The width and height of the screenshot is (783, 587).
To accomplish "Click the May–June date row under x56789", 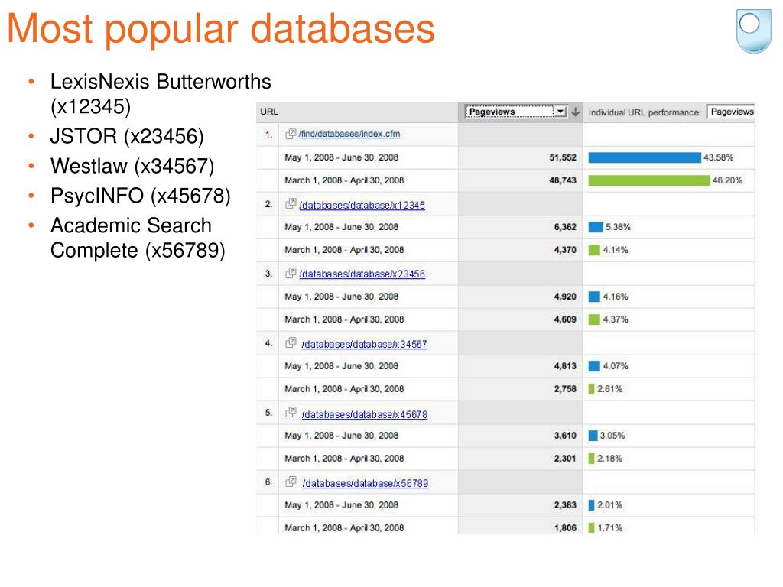I will pos(505,505).
